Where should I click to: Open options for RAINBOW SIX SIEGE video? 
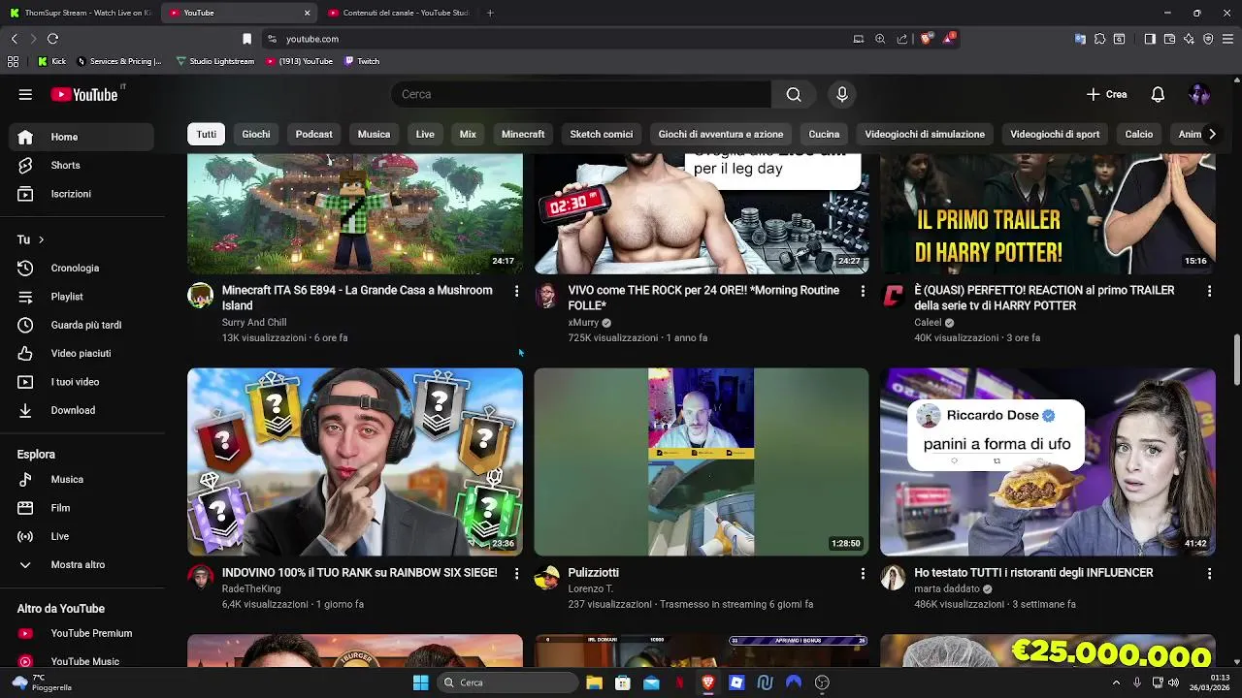[x=516, y=574]
